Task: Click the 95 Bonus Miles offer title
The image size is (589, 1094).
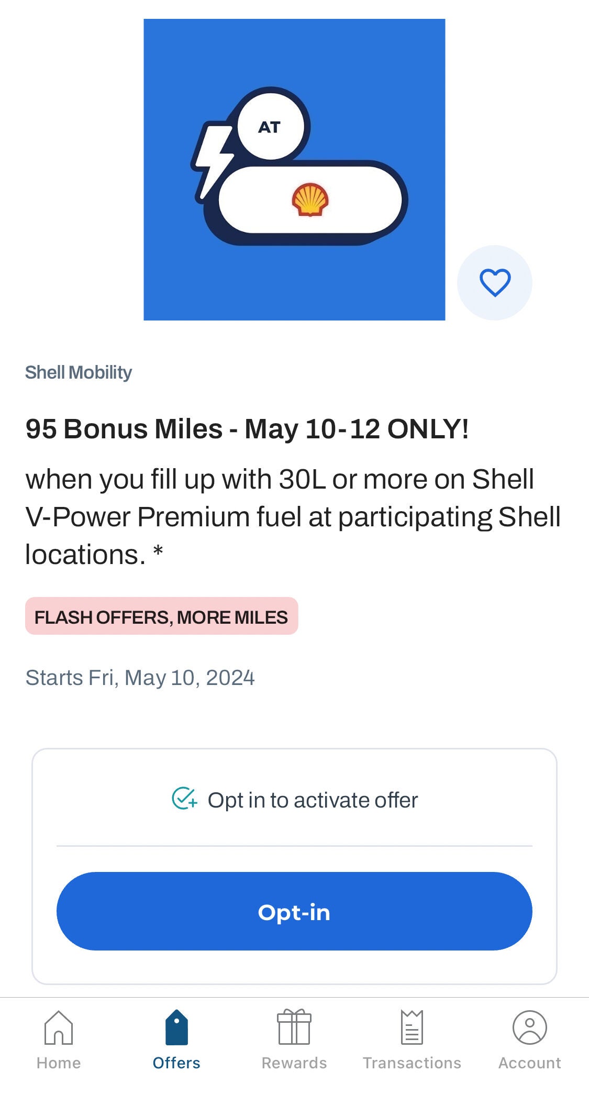Action: (x=247, y=429)
